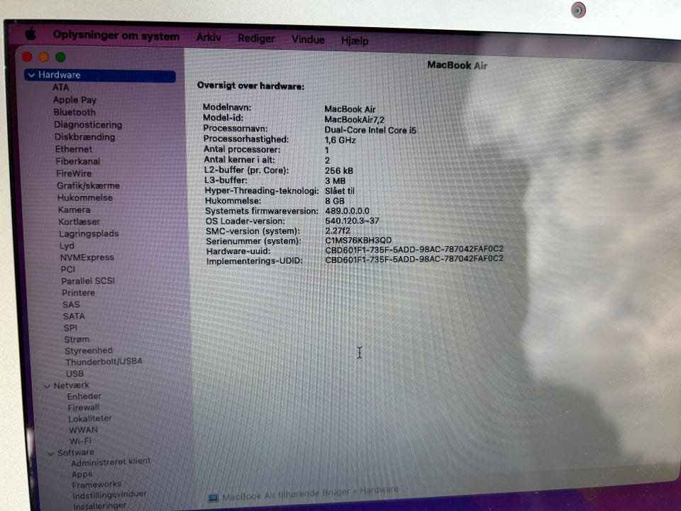Viewport: 681px width, 511px height.
Task: Select Printere in the sidebar
Action: coord(78,293)
